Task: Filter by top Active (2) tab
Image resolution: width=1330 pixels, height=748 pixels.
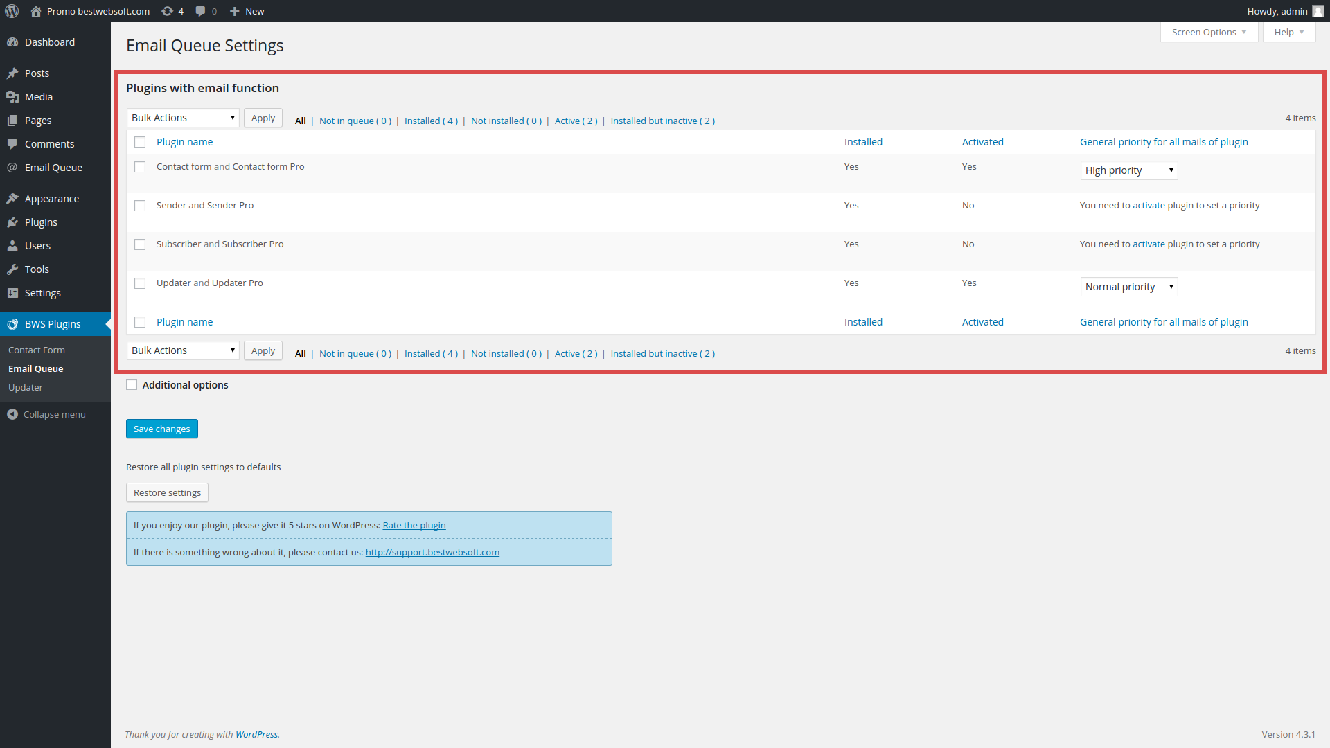Action: pos(576,121)
